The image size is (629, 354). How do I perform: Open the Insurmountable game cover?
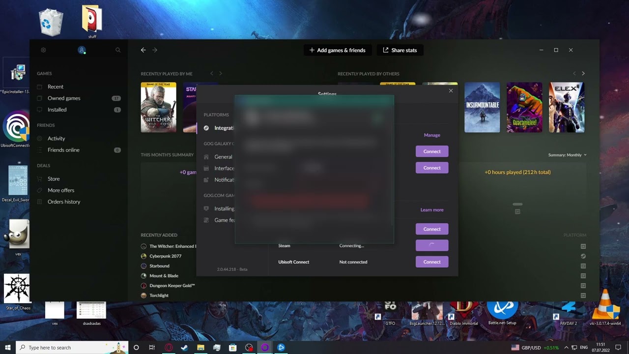point(482,107)
